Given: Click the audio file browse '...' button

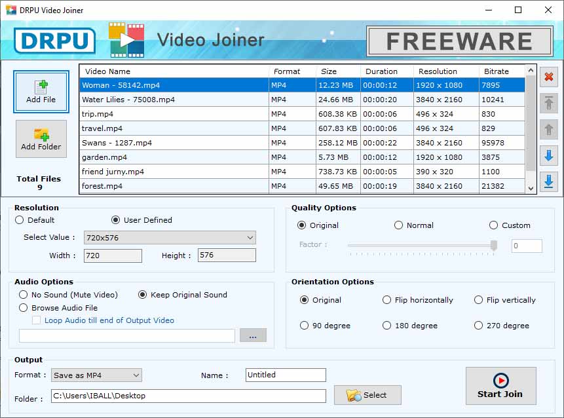Looking at the screenshot, I should point(253,335).
